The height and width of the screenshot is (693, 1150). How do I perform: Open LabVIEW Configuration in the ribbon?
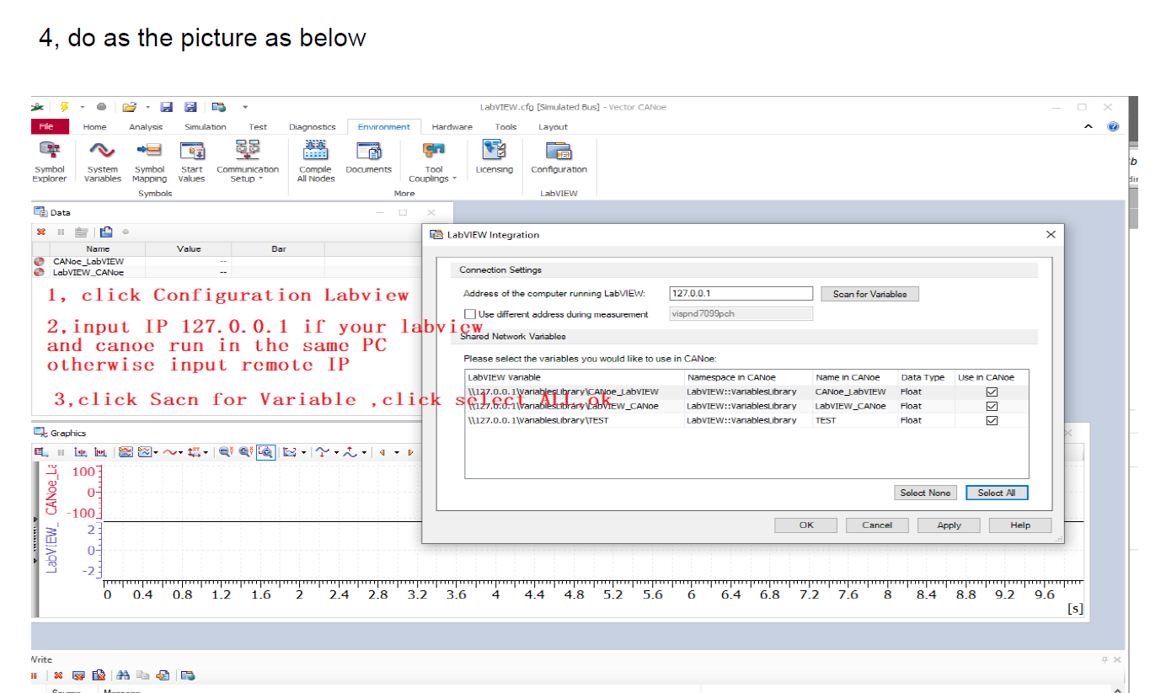click(x=559, y=157)
